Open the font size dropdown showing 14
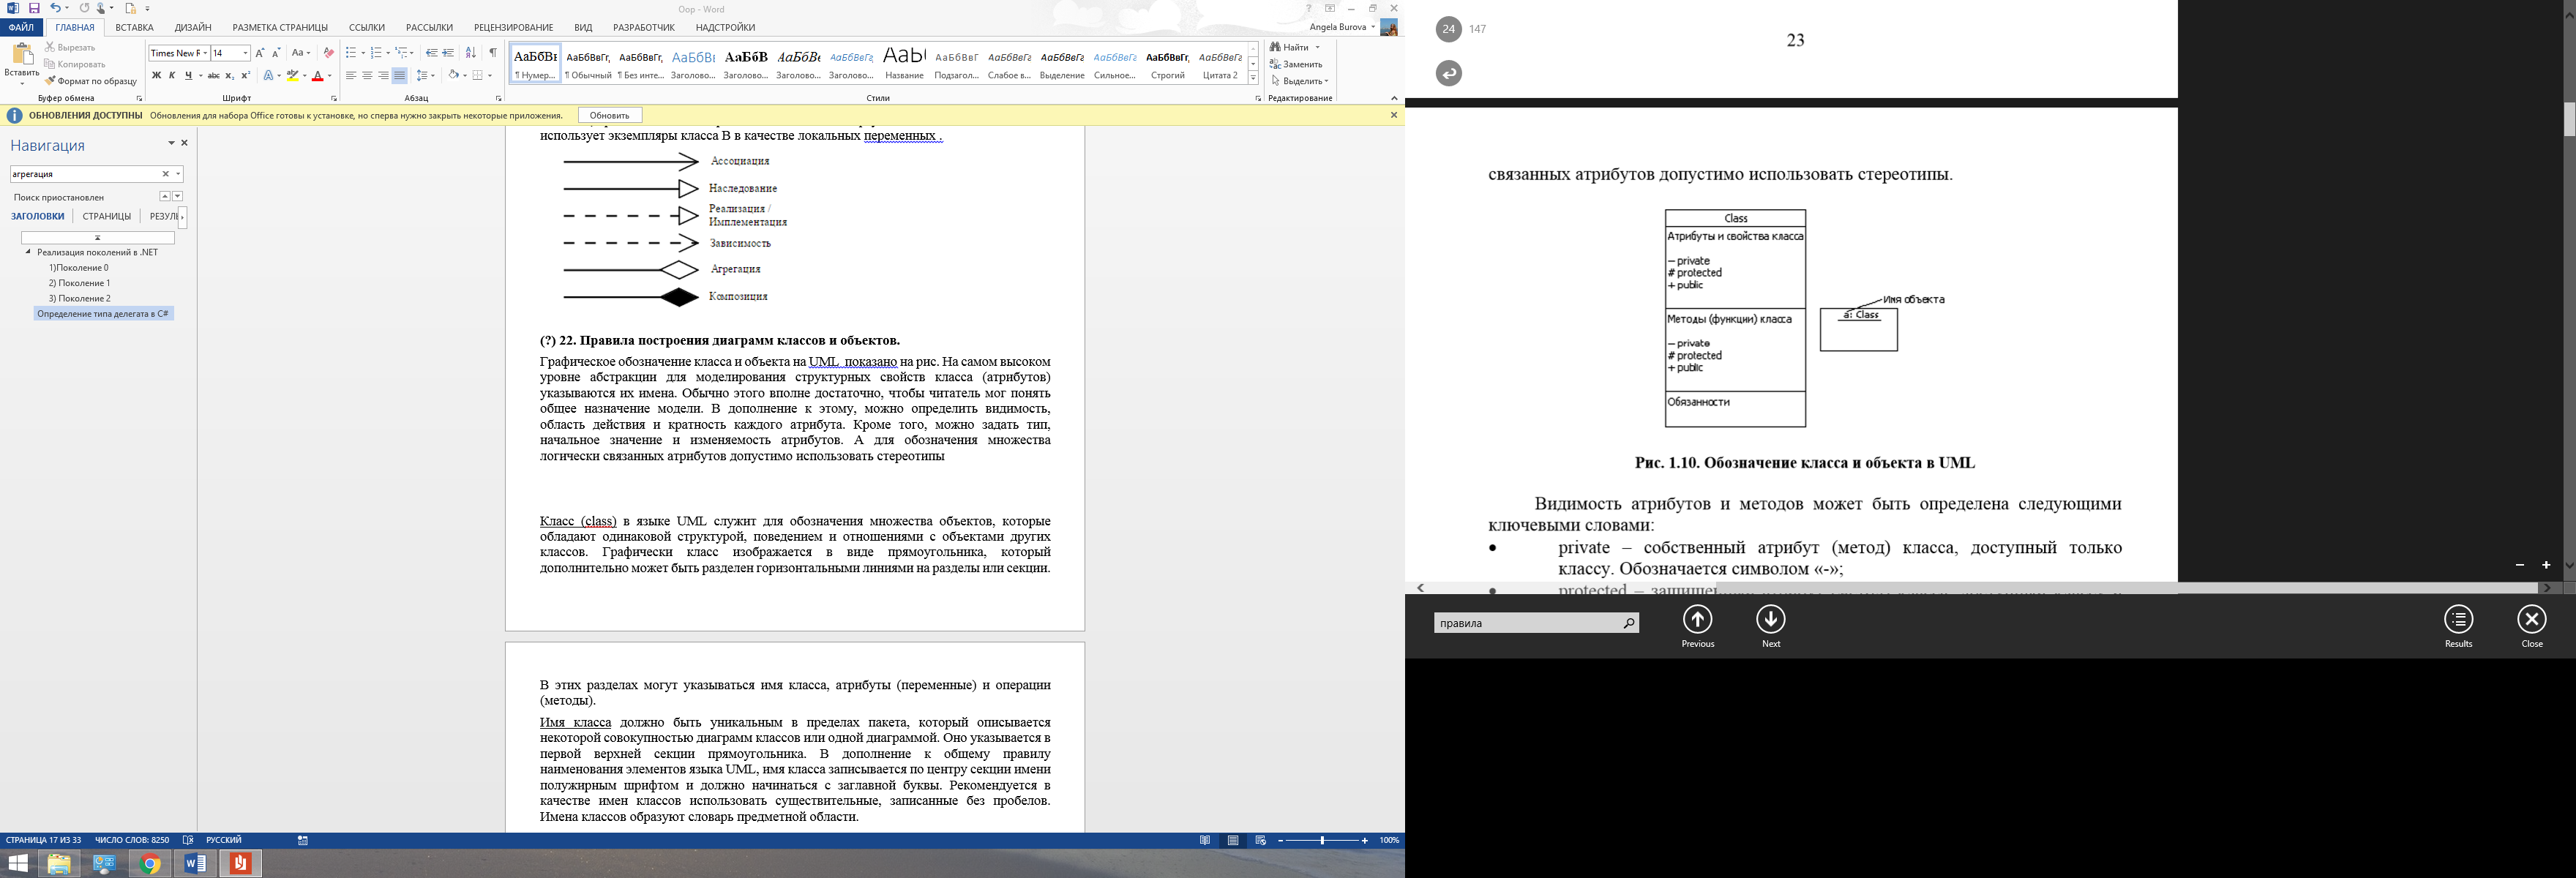The image size is (2576, 878). [245, 53]
